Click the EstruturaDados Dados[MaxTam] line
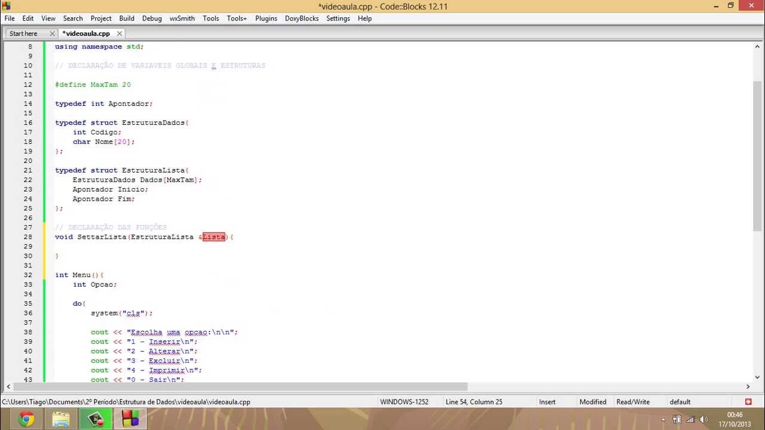The image size is (765, 430). coord(137,180)
